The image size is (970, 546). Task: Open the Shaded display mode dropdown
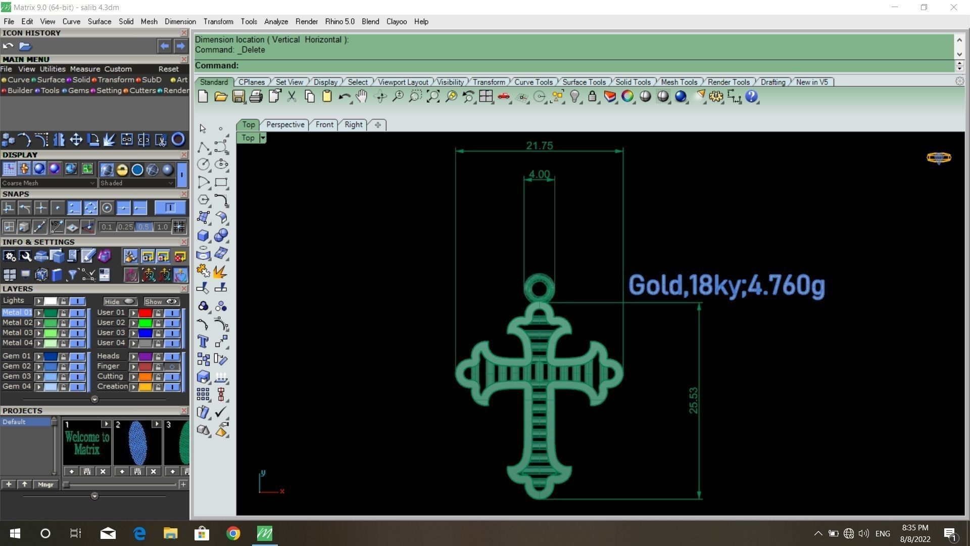(136, 183)
